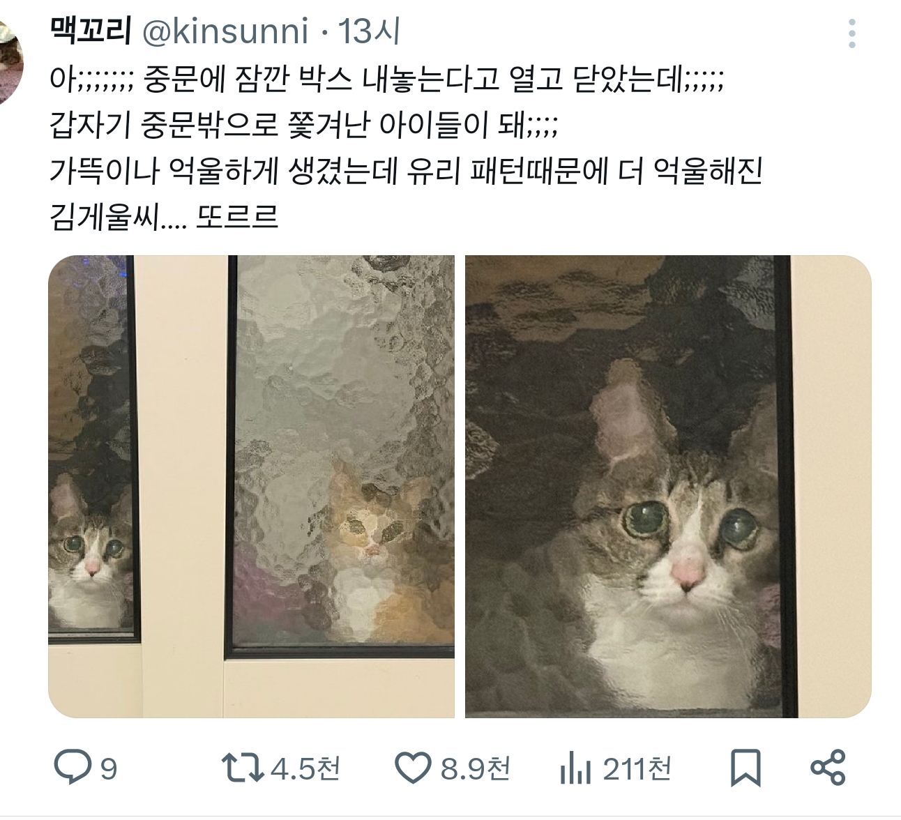Open the three-dot more options menu

pos(852,33)
